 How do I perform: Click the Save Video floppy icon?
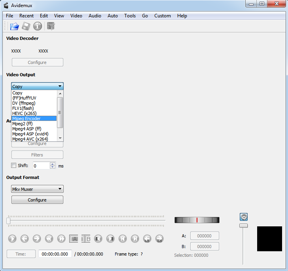click(26, 26)
